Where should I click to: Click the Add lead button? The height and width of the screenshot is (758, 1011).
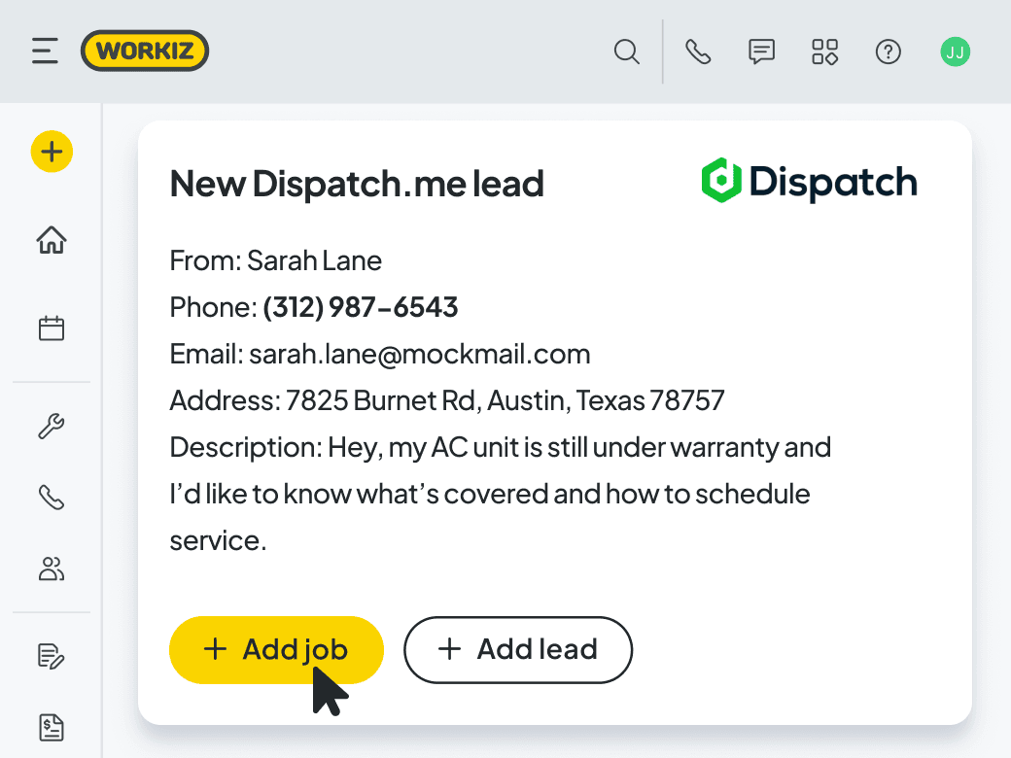click(x=518, y=650)
